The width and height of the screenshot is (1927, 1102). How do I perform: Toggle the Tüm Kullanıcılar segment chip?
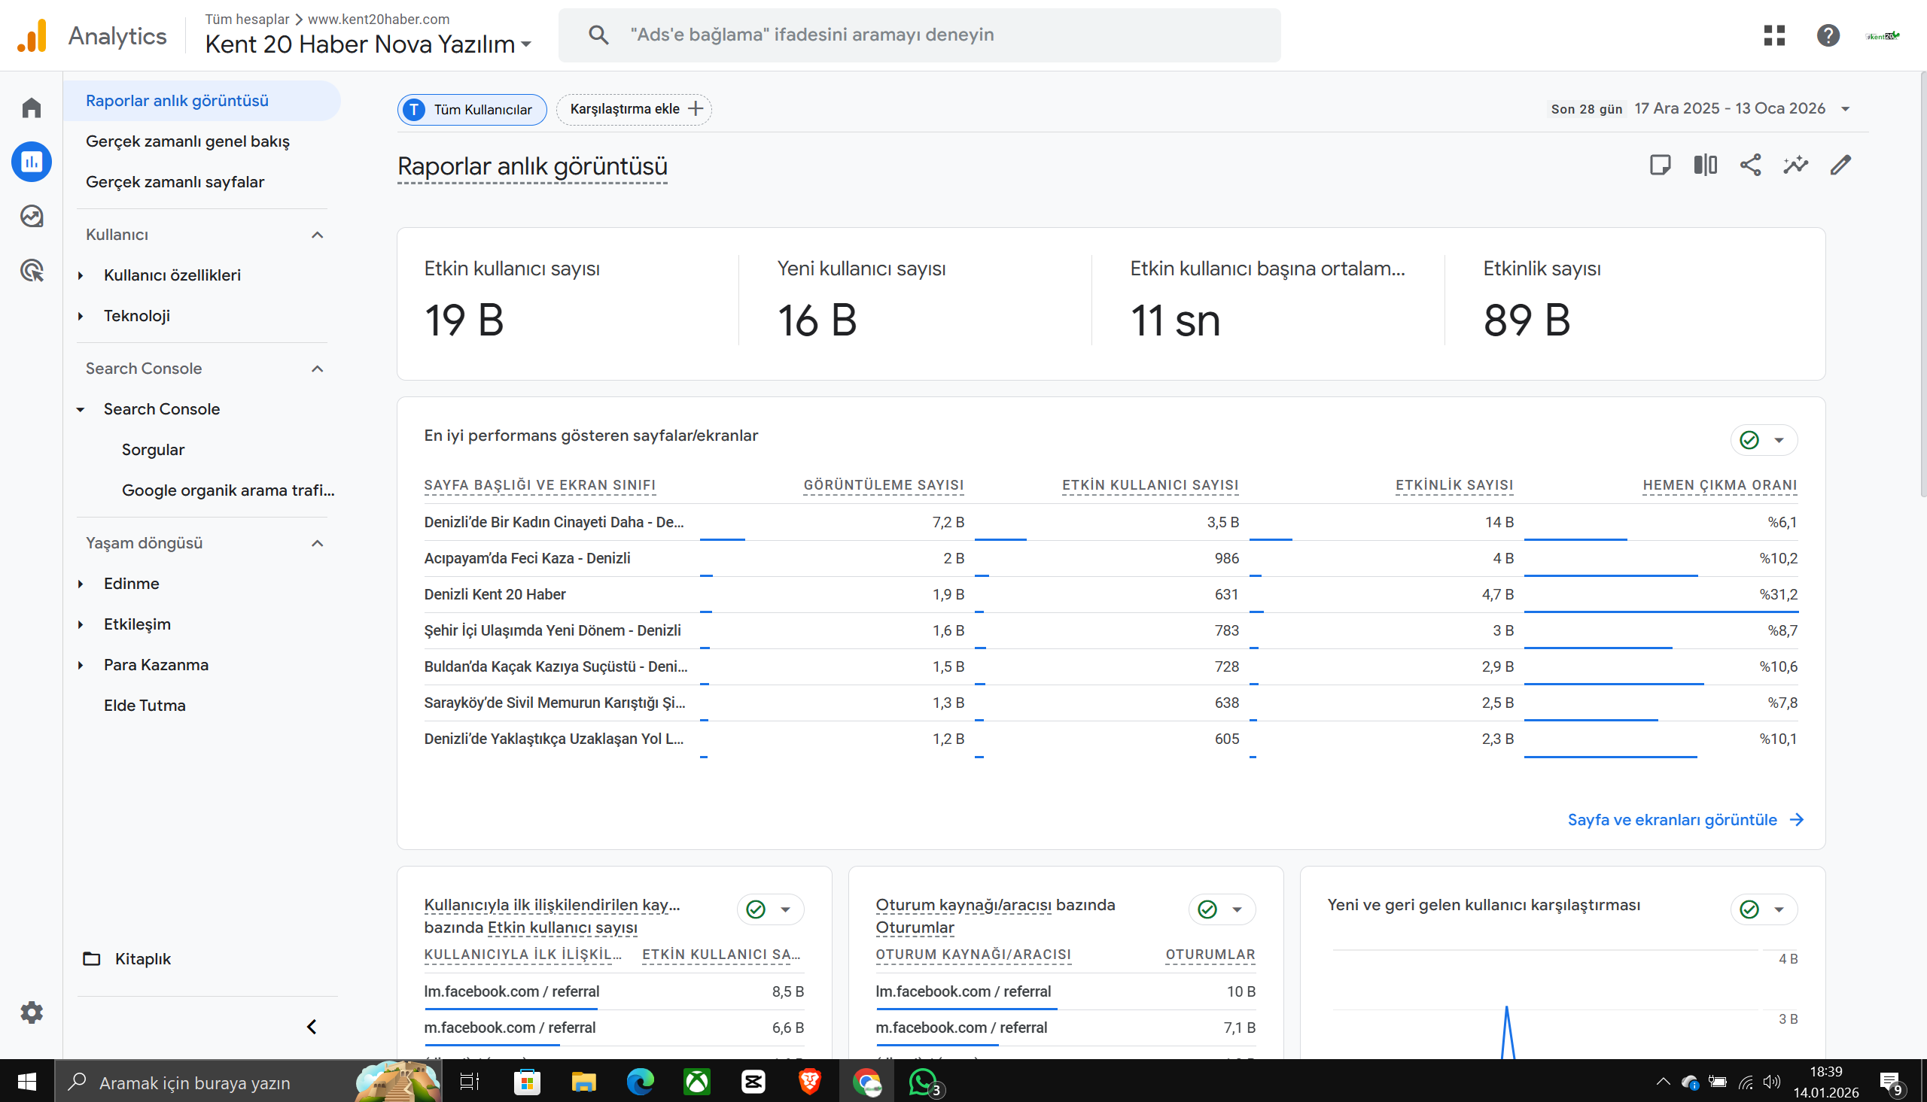(x=472, y=110)
